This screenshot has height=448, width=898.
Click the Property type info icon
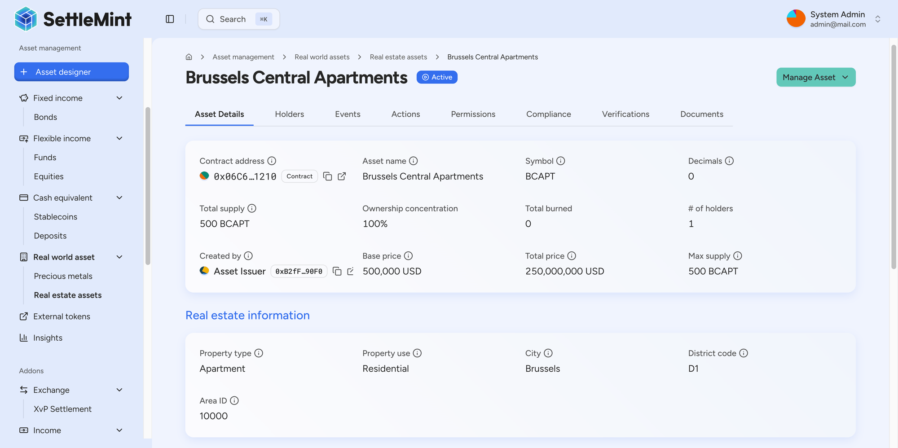pyautogui.click(x=259, y=353)
